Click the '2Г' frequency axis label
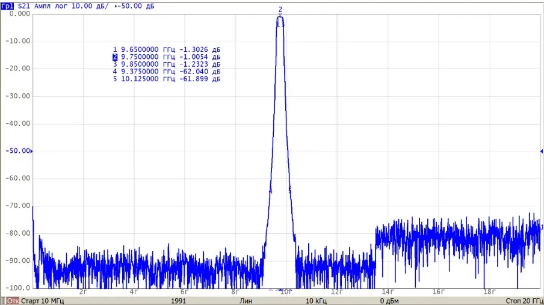This screenshot has width=544, height=305. [83, 292]
